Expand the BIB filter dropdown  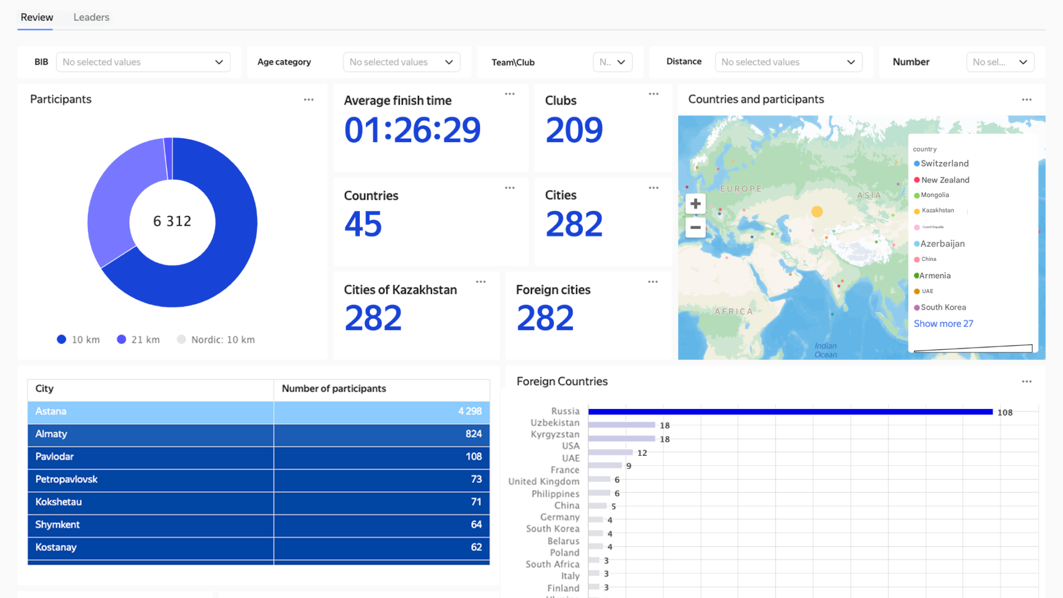(x=143, y=62)
